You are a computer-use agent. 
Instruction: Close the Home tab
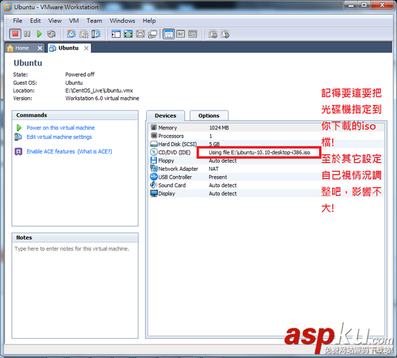click(x=40, y=48)
